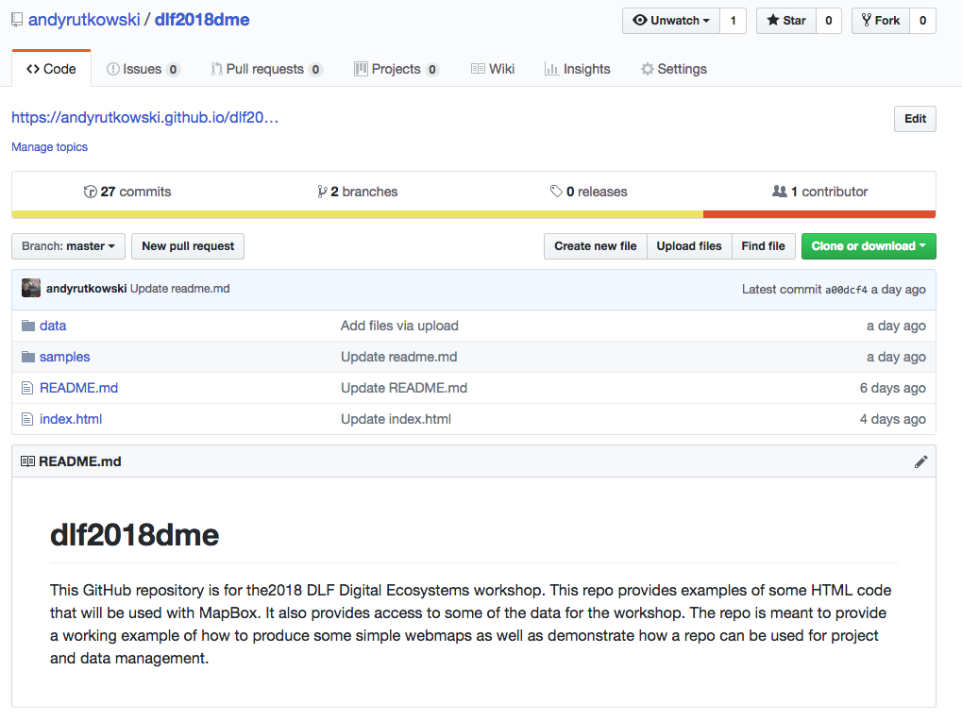Click the Projects board icon
This screenshot has height=721, width=962.
[x=361, y=69]
